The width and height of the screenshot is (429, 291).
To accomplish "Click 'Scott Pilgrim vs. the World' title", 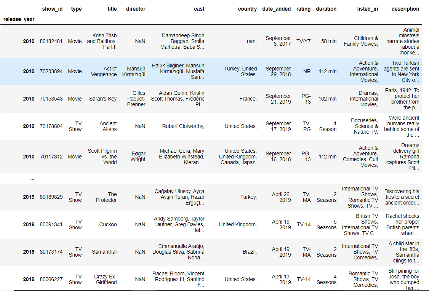I will 102,157.
